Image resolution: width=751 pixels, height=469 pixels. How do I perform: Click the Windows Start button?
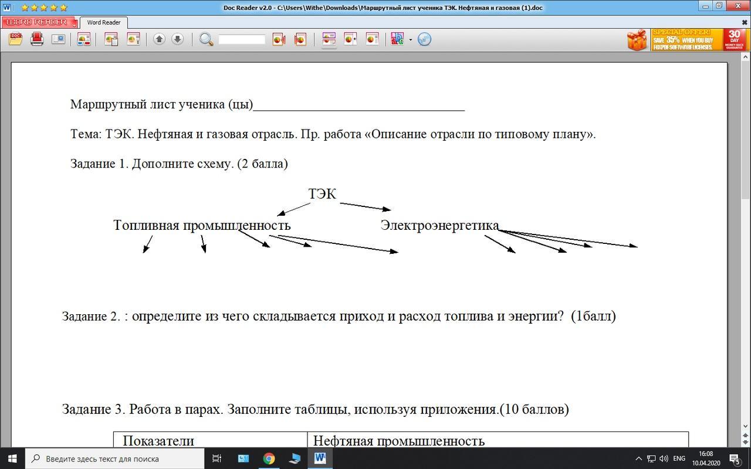12,458
